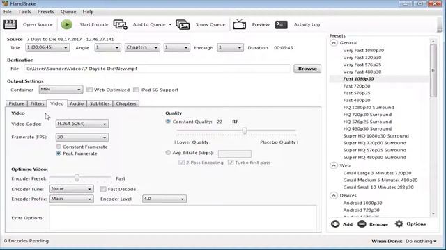Open the Framerate (FPS) dropdown

[x=82, y=137]
